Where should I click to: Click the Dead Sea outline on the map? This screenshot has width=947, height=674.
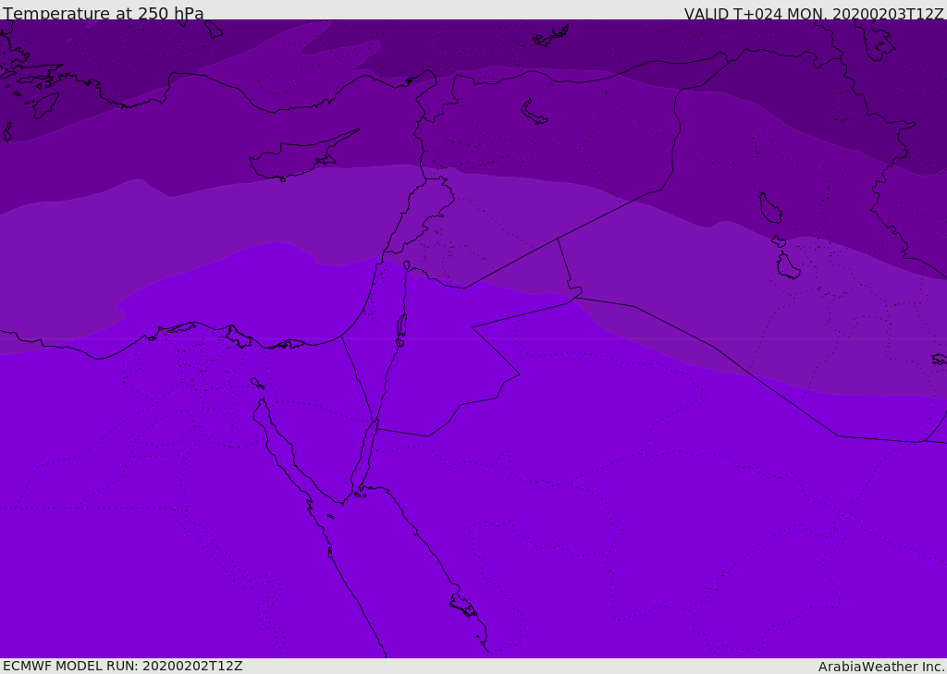(401, 327)
